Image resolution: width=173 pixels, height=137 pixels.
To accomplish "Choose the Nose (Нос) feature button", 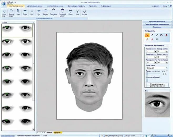I will pos(32,13).
